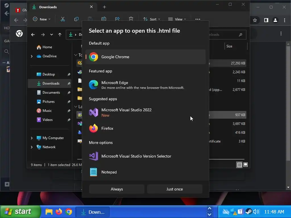Select the 937 KB file row
Image resolution: width=291 pixels, height=218 pixels.
tap(228, 115)
